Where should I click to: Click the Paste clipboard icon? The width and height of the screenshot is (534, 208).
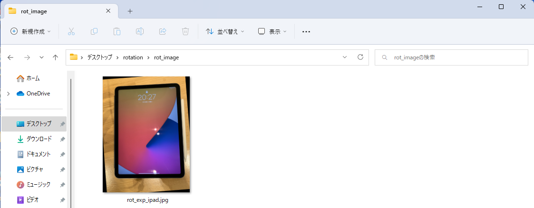pos(117,32)
